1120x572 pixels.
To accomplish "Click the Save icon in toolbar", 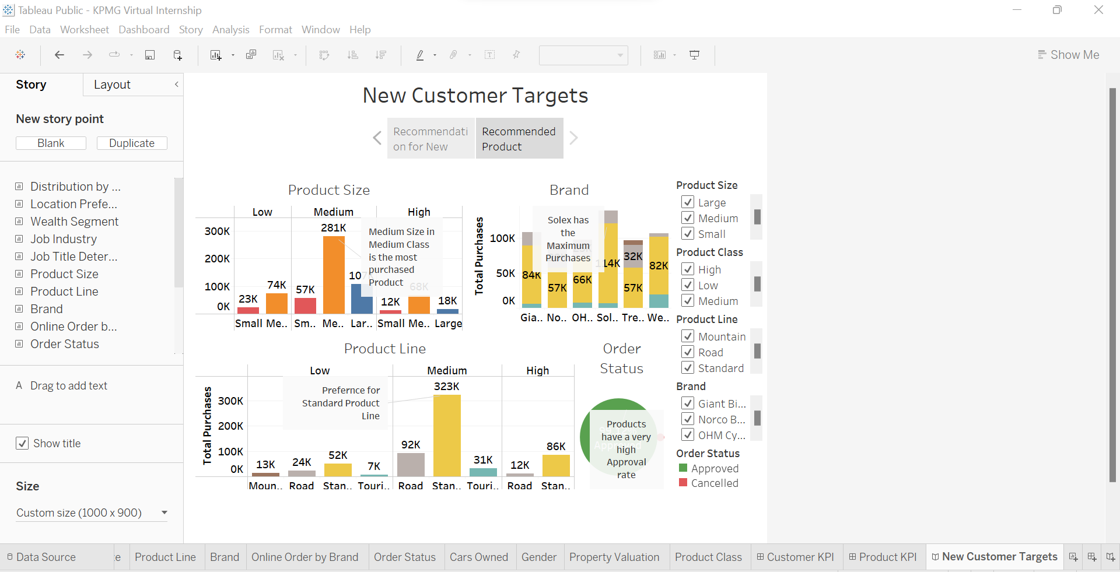I will pyautogui.click(x=150, y=55).
